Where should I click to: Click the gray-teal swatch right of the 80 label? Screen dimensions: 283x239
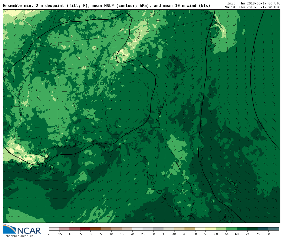point(274,229)
